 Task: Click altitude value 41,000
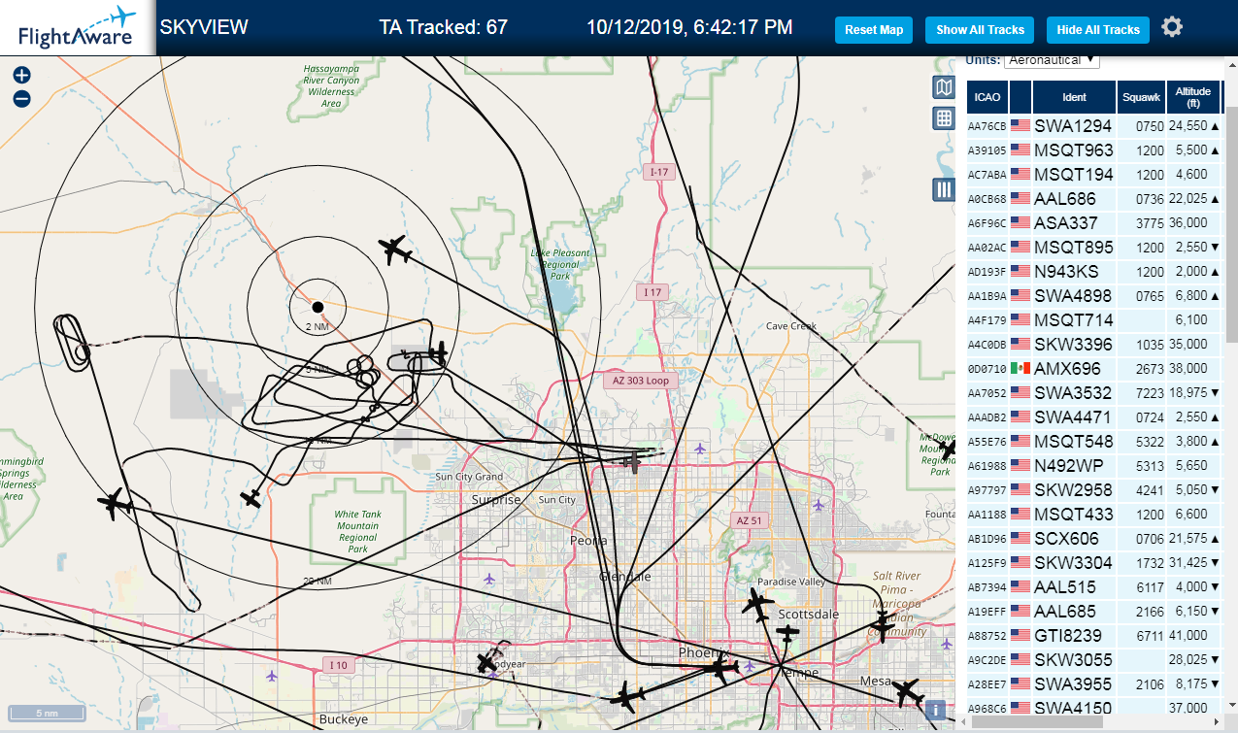(x=1188, y=636)
